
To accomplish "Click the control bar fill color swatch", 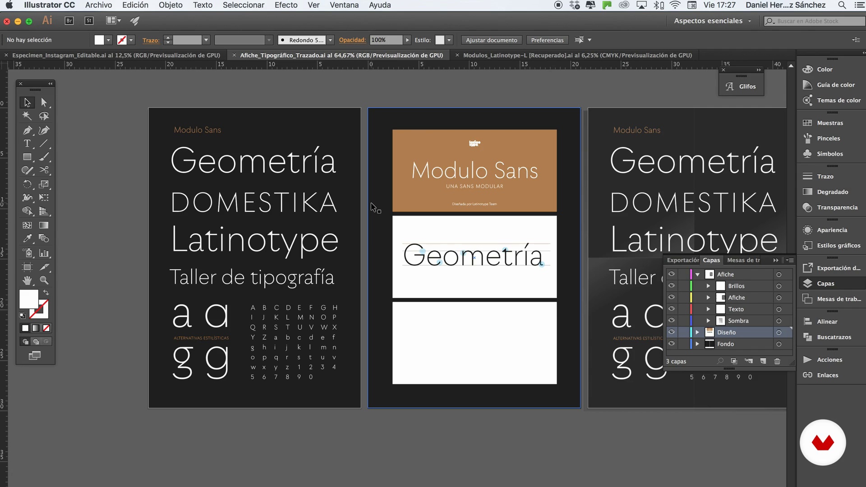I will (x=99, y=40).
